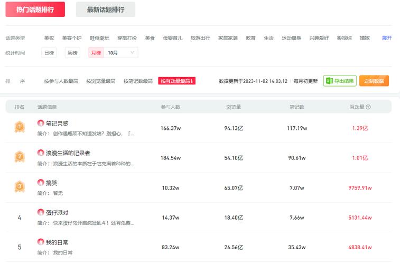Screen dimensions: 400x264
Task: Open the 热门话题排行 tab
Action: 35,10
